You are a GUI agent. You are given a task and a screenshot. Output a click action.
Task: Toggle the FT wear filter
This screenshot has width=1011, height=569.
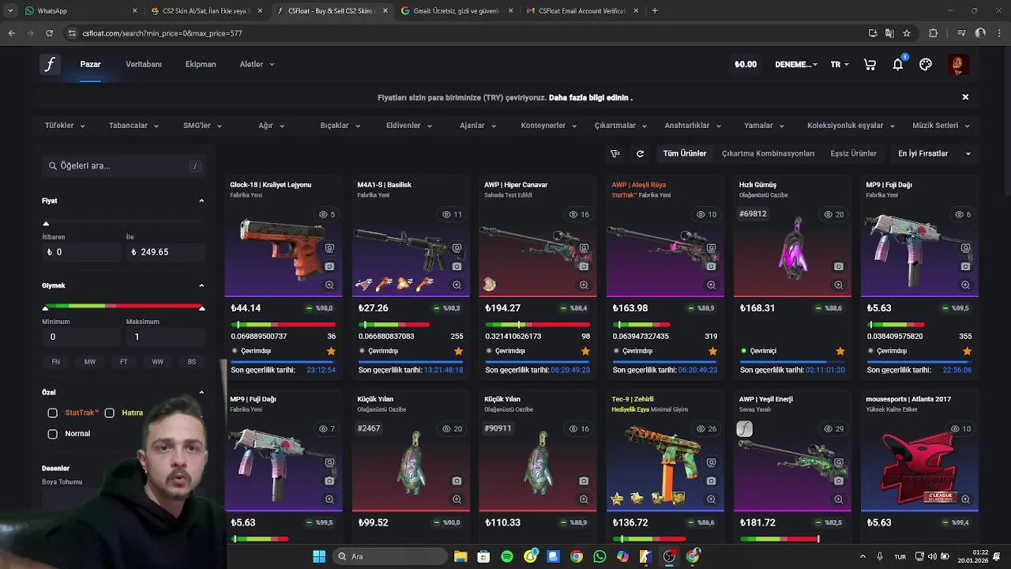[124, 362]
